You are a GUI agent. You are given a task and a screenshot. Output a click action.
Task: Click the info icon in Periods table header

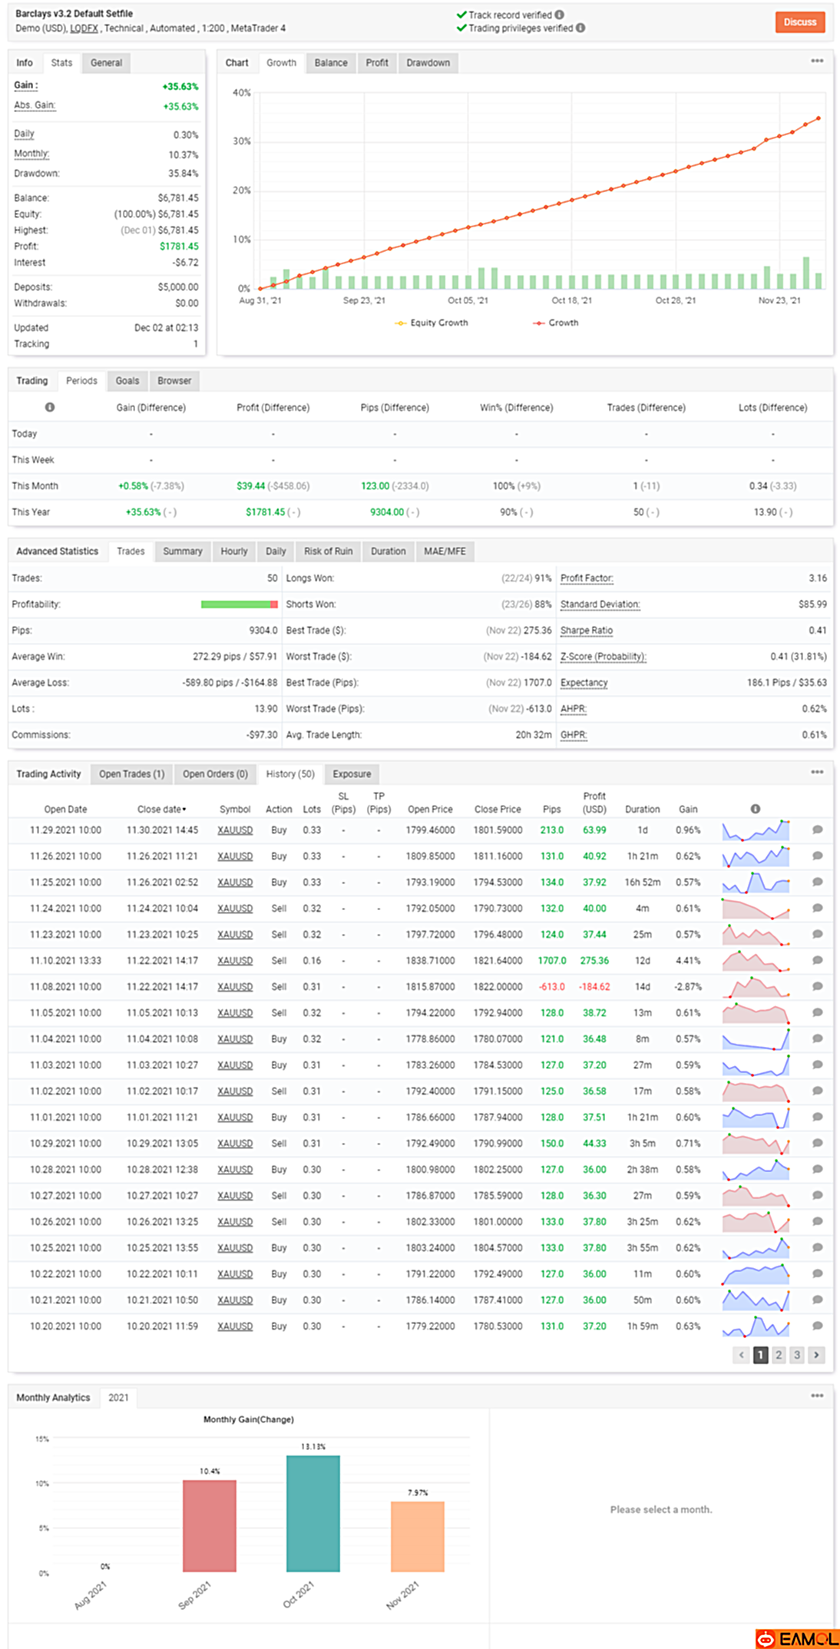click(x=50, y=407)
